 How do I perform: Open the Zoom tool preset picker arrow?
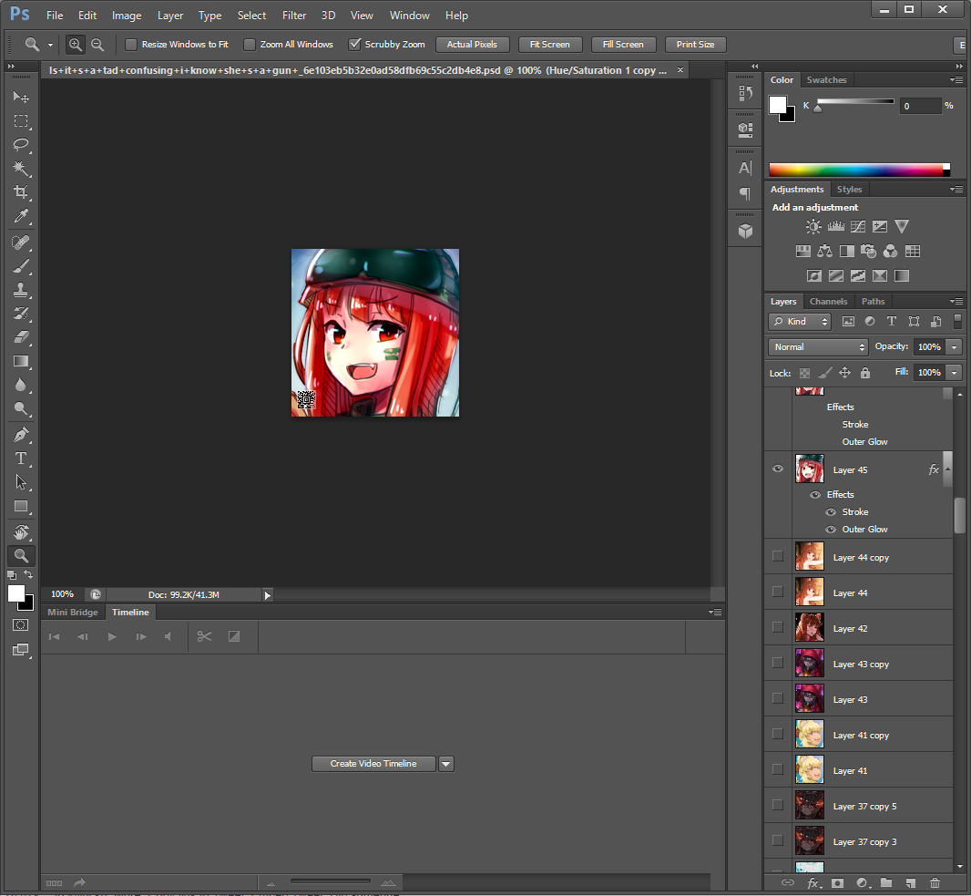[50, 46]
